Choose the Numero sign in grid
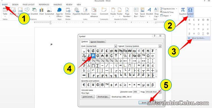This screenshot has width=212, height=108. click(134, 56)
